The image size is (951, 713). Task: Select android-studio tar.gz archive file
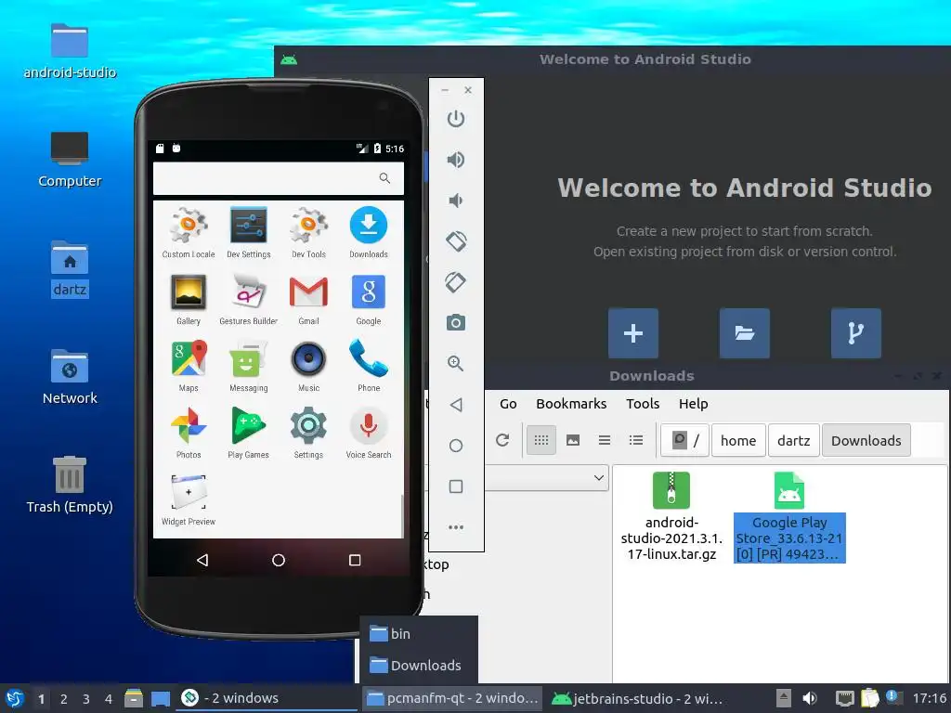point(671,516)
